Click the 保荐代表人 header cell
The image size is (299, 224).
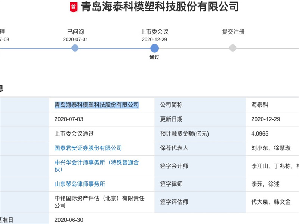click(200, 148)
